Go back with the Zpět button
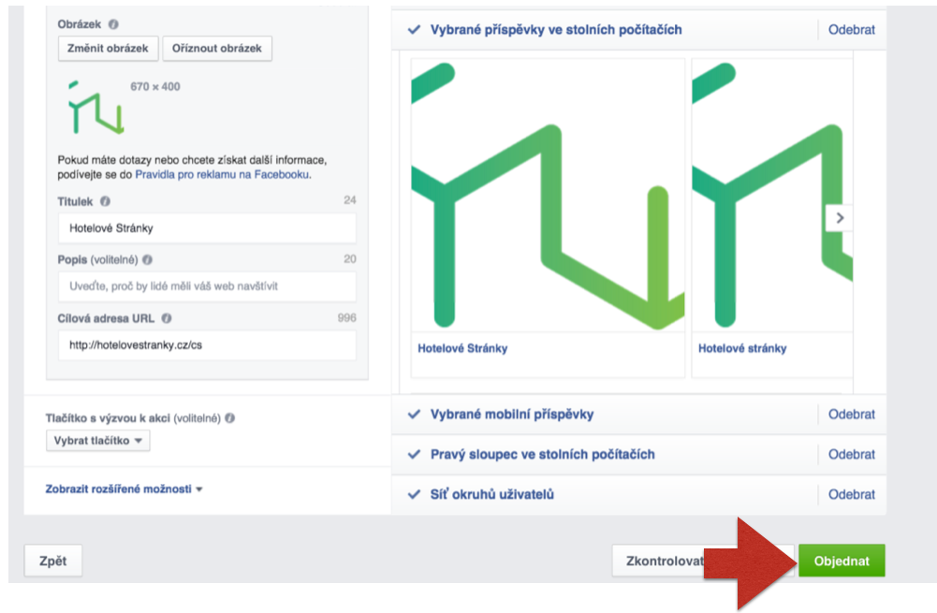 (x=53, y=561)
